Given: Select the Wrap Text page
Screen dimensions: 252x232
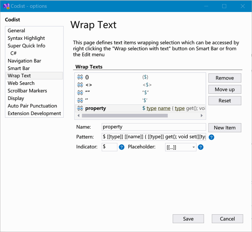Looking at the screenshot, I should (x=34, y=76).
